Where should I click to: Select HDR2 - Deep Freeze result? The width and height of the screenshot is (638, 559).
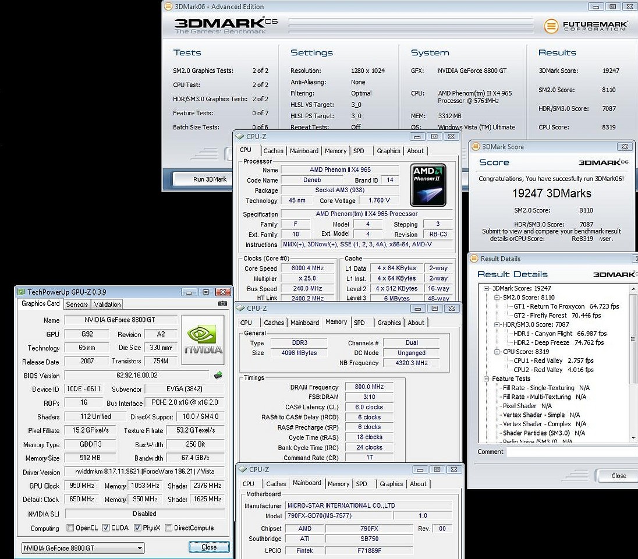tap(558, 342)
